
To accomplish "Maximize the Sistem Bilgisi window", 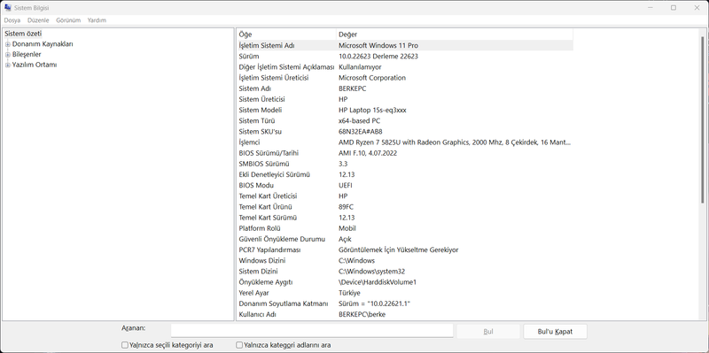I will pyautogui.click(x=674, y=8).
